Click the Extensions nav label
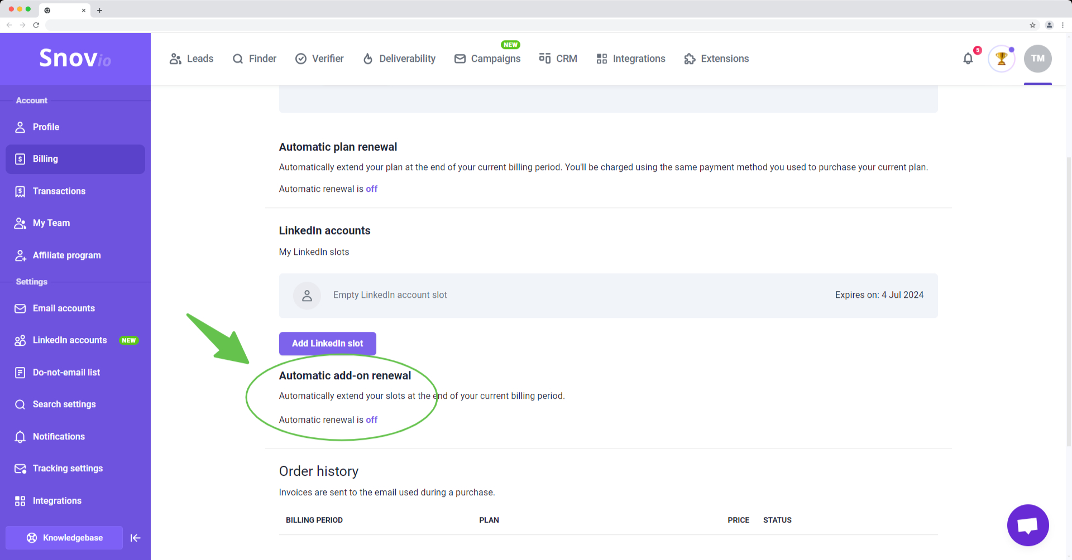Image resolution: width=1072 pixels, height=560 pixels. (x=725, y=59)
